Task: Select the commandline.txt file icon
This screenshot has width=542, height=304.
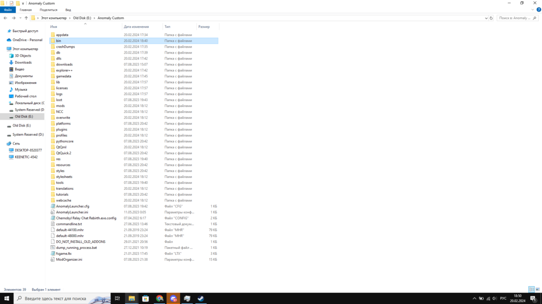Action: coord(53,224)
